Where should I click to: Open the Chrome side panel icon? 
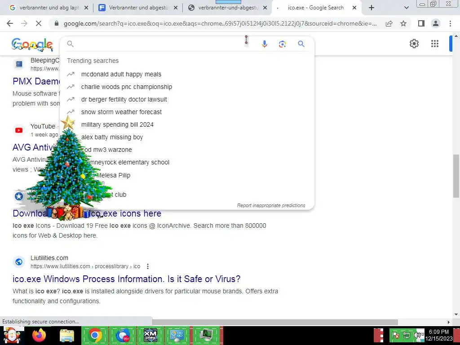tap(421, 23)
